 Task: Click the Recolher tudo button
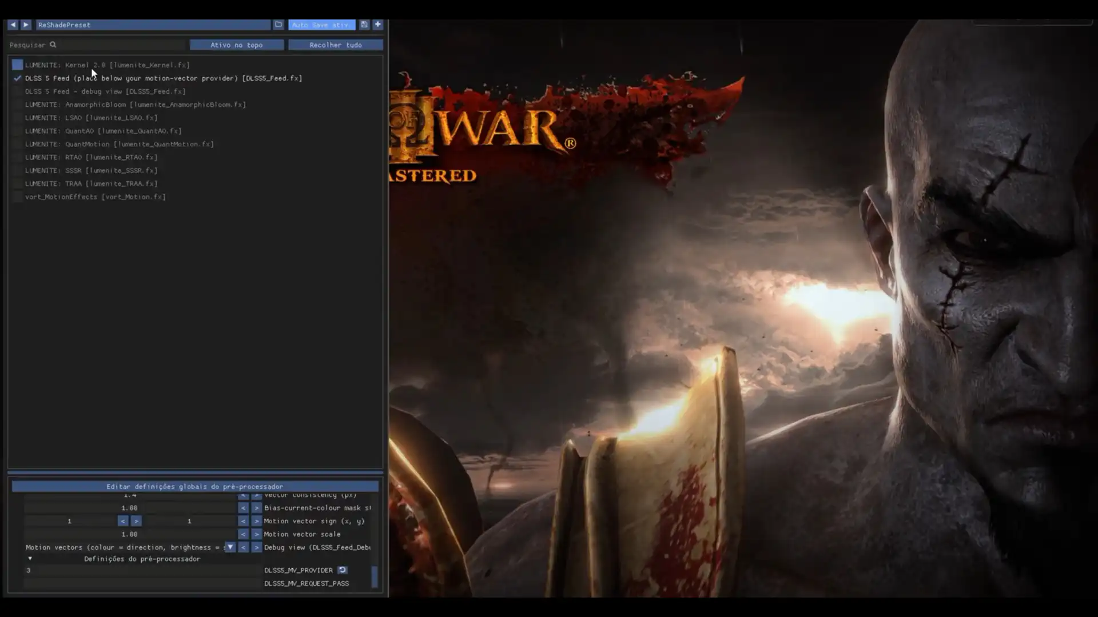(x=336, y=45)
